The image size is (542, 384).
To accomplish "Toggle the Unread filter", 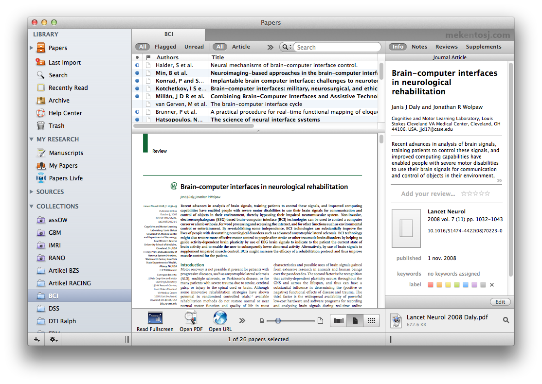I will (194, 47).
